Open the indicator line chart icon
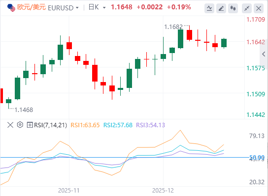 209,8
